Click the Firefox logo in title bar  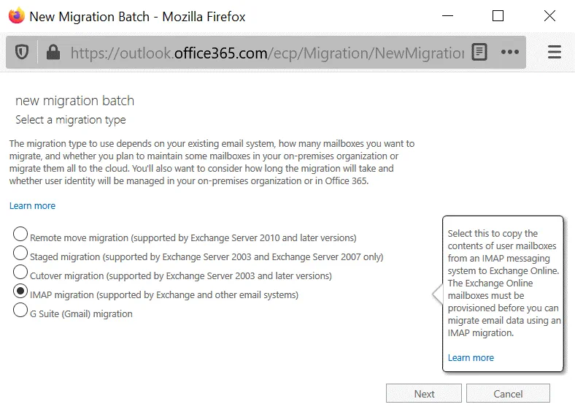(x=16, y=16)
